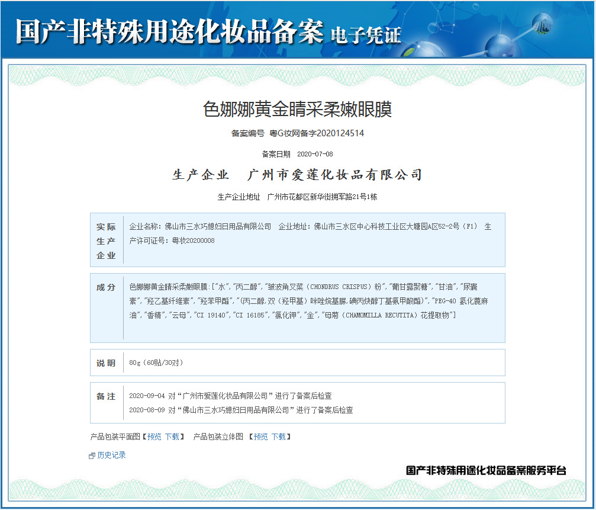Click the 实际生产企业 section label
The width and height of the screenshot is (596, 510).
pyautogui.click(x=106, y=241)
